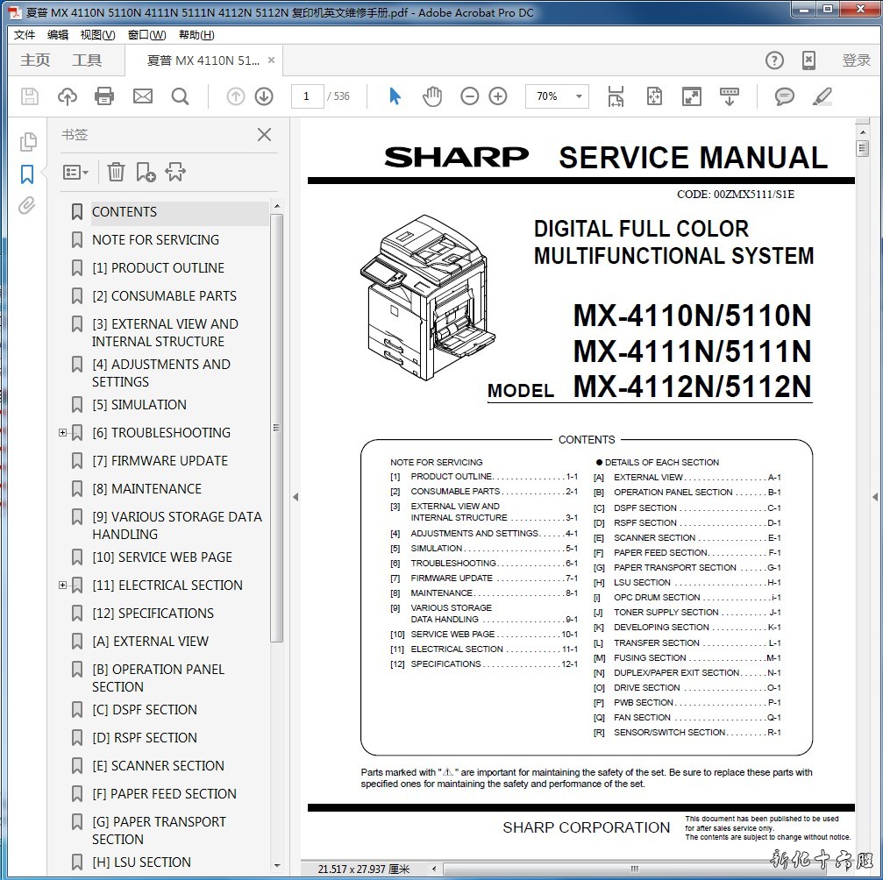Toggle the Page thumbnails panel icon
883x880 pixels.
point(27,141)
